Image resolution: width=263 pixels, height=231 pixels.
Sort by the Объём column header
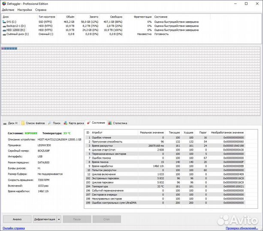(x=66, y=17)
